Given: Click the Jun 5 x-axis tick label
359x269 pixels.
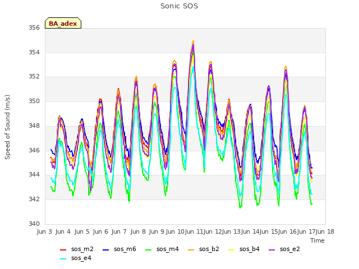Looking at the screenshot, I should pyautogui.click(x=82, y=231).
